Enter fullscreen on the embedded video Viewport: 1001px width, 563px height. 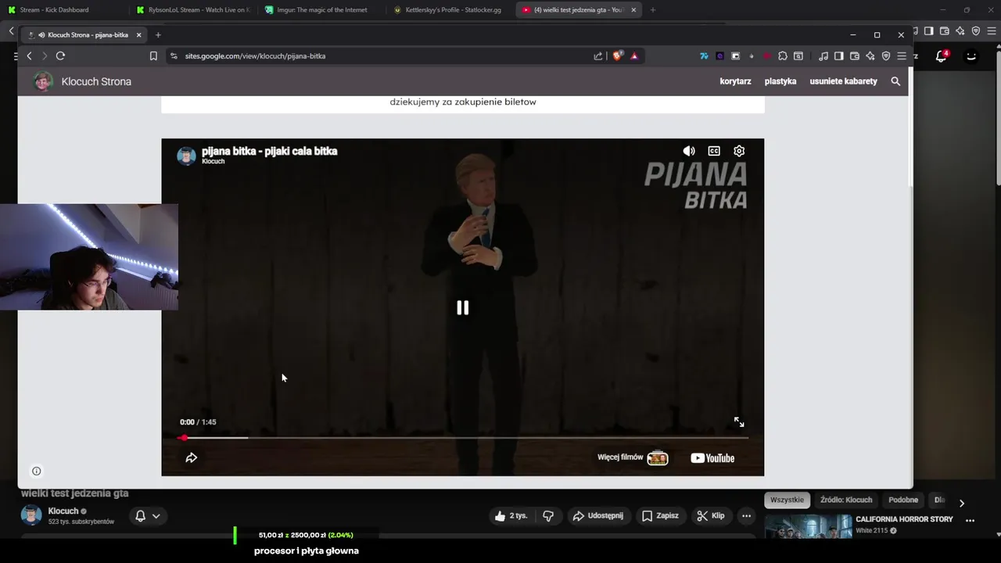tap(739, 422)
